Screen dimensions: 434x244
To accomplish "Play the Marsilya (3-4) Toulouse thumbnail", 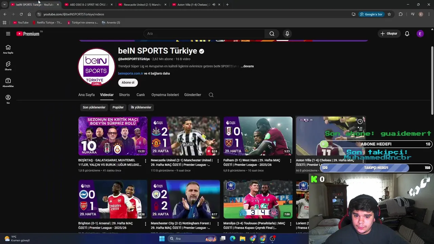I will point(258,199).
